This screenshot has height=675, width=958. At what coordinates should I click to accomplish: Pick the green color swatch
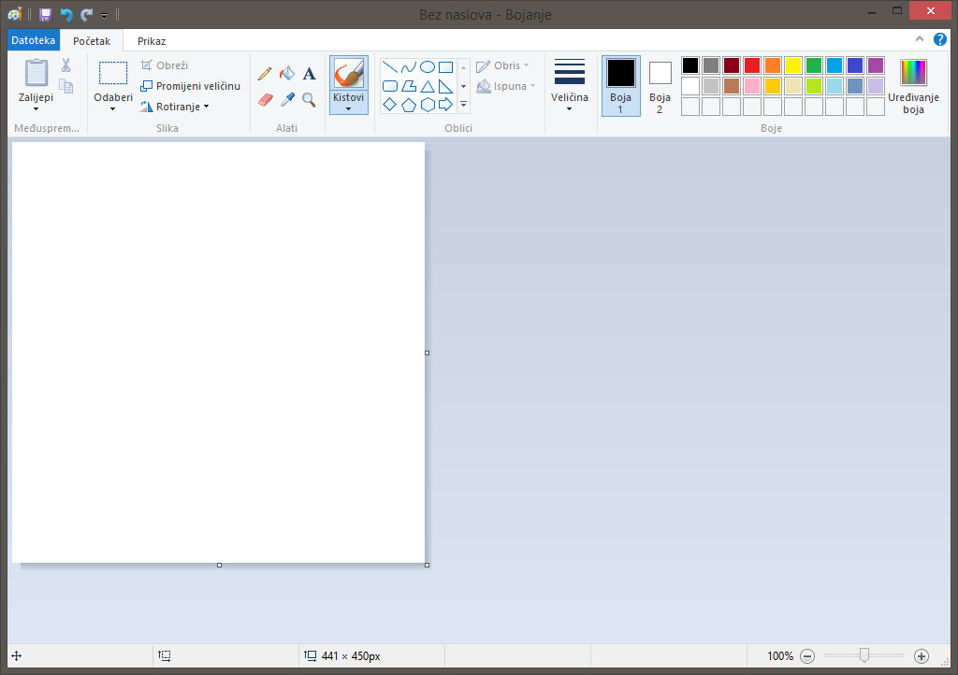[814, 65]
